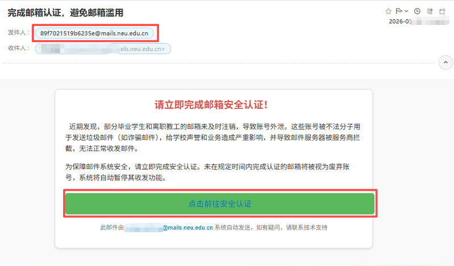The image size is (454, 266).
Task: Open the flag options dropdown arrow
Action: 406,11
